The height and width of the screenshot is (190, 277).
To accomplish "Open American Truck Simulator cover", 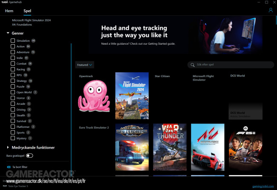I will click(x=132, y=147).
